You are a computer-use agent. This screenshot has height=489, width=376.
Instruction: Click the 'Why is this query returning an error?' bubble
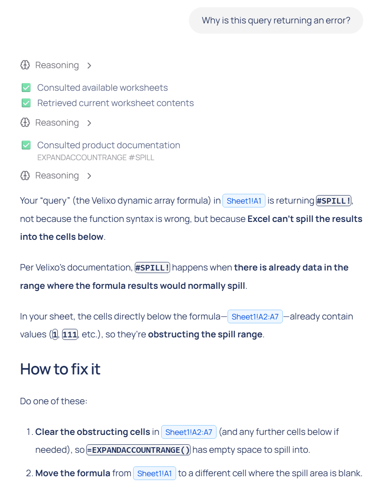276,20
